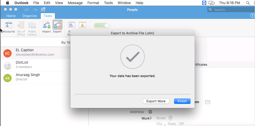
Task: Open Spotlight search icon
Action: coord(248,3)
